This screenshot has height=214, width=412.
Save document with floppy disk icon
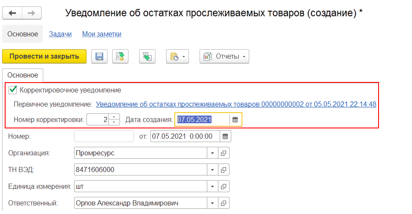[x=99, y=56]
